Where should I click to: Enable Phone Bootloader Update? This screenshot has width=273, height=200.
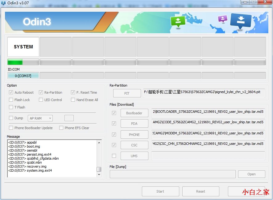point(11,128)
